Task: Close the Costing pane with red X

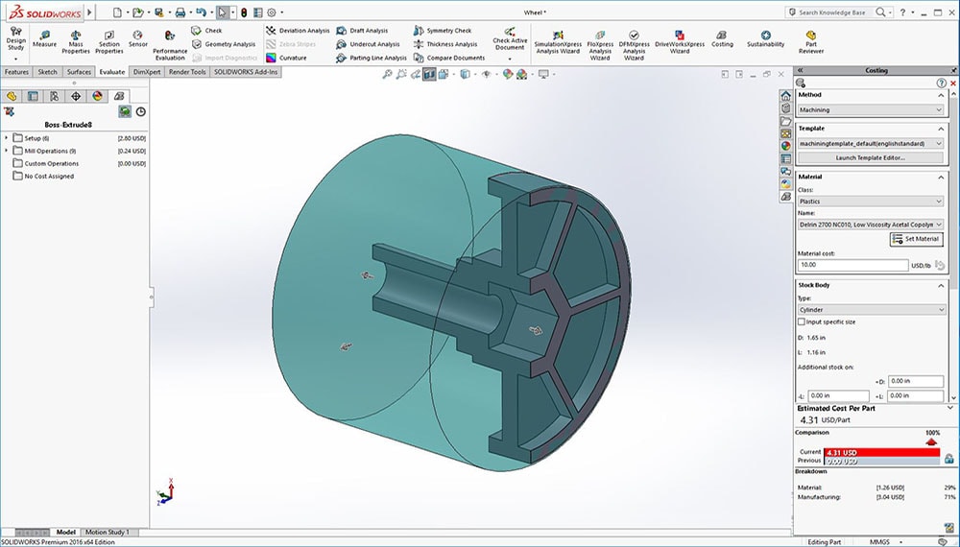Action: [x=952, y=83]
